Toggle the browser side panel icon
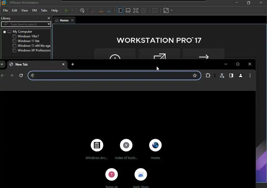The image size is (267, 188). [x=231, y=75]
